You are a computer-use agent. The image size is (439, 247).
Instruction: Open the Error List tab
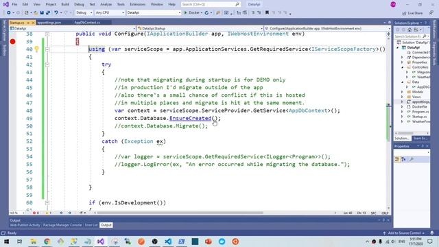coord(91,225)
